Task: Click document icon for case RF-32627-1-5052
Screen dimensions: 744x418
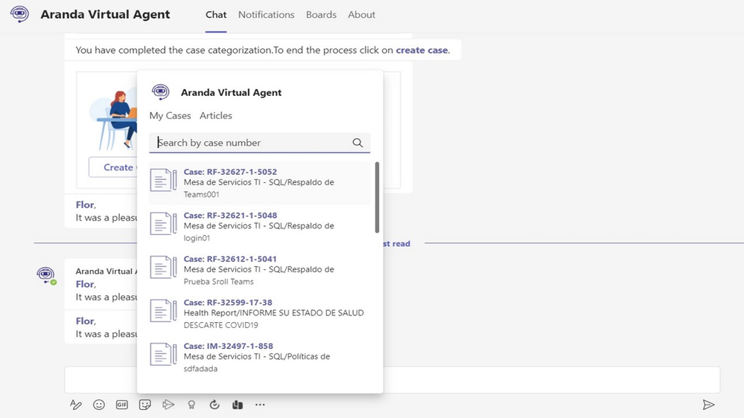Action: (163, 180)
